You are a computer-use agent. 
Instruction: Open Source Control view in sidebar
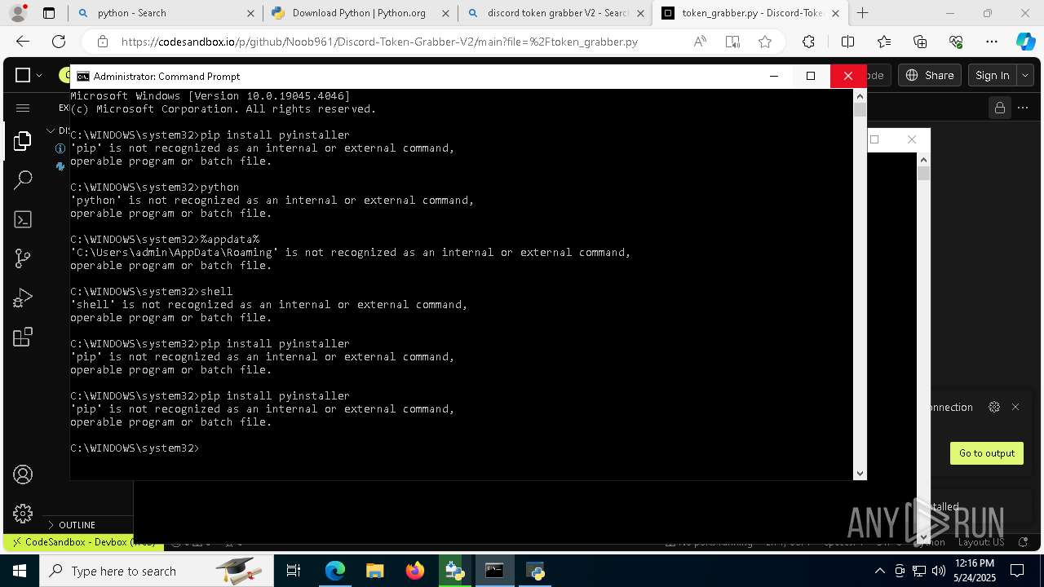[x=23, y=258]
